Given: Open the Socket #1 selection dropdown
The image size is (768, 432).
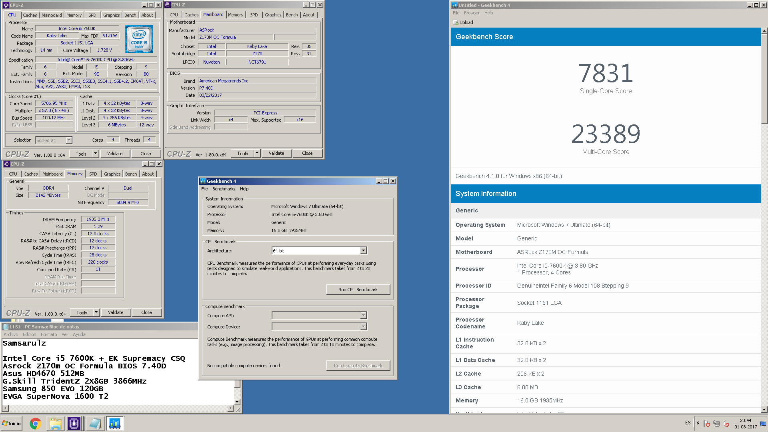Looking at the screenshot, I should point(69,140).
